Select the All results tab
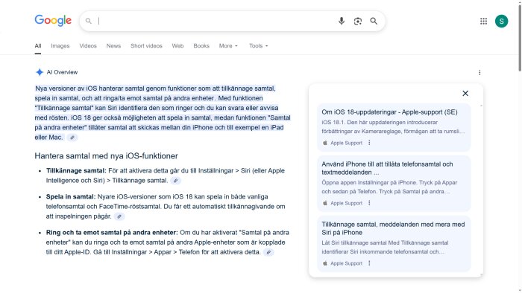This screenshot has height=293, width=522. pos(38,46)
